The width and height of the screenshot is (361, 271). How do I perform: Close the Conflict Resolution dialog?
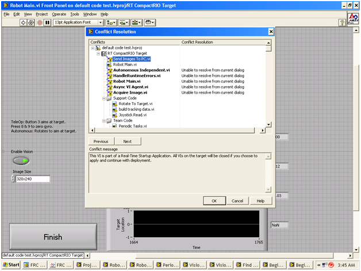pos(271,32)
